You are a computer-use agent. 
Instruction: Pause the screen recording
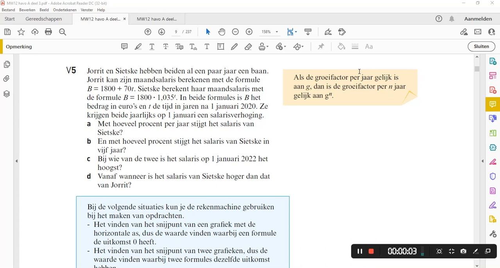tap(360, 251)
